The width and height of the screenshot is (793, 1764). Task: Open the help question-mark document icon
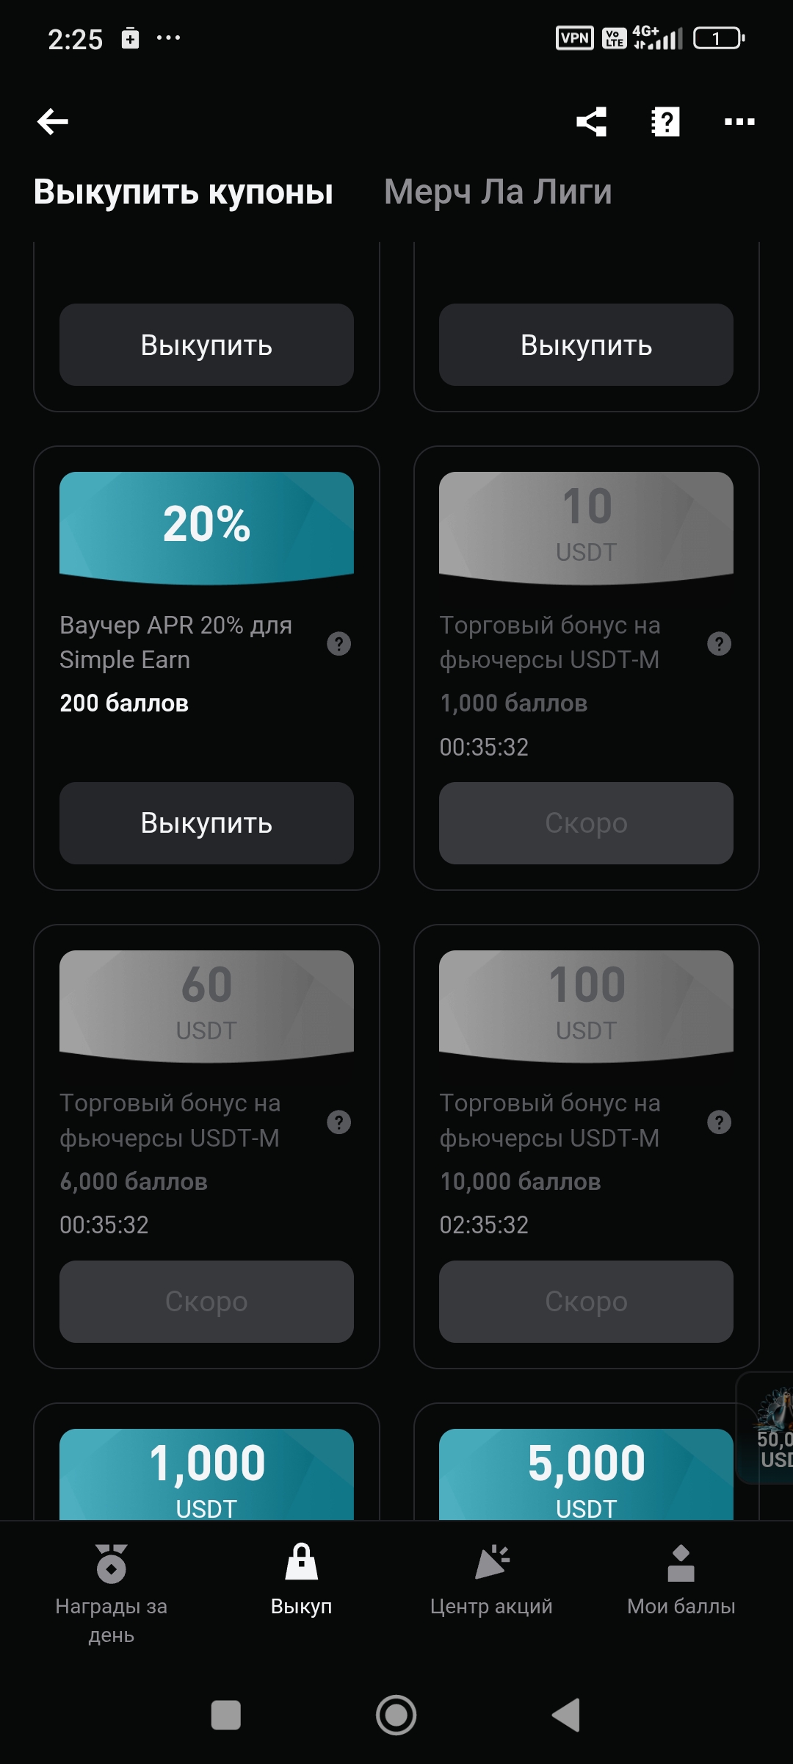[665, 121]
